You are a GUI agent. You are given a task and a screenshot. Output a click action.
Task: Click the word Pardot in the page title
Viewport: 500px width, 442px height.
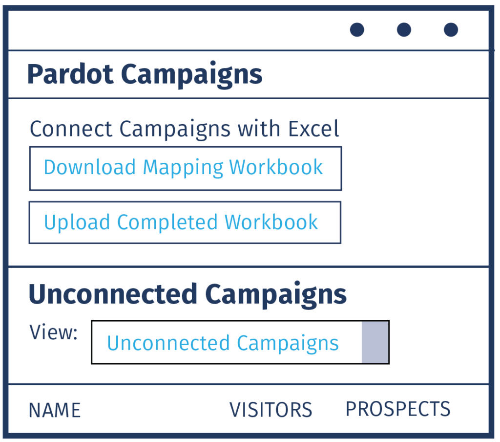(x=70, y=75)
